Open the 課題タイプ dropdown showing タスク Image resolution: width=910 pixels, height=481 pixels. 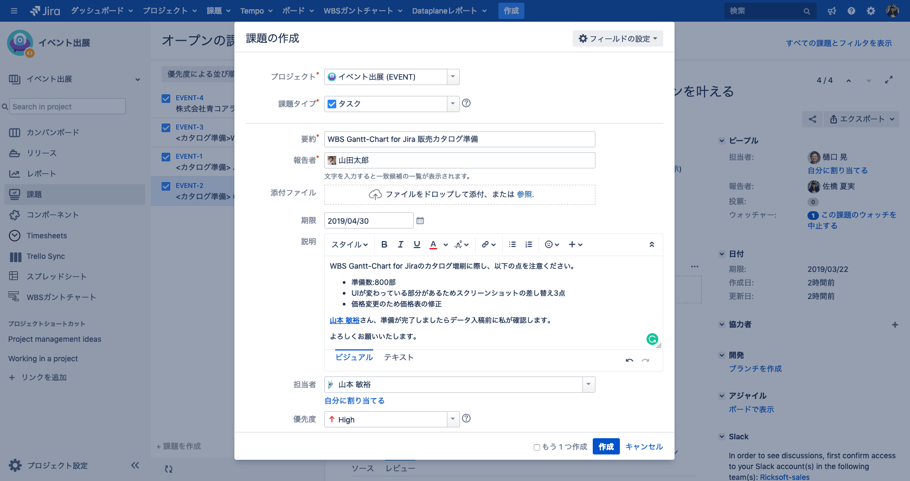pyautogui.click(x=392, y=104)
